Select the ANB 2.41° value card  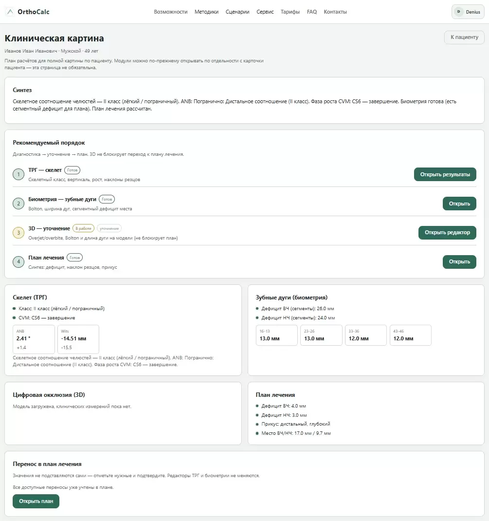point(34,339)
